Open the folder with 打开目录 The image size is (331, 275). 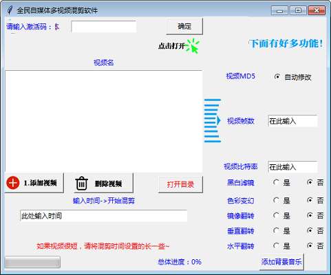point(180,184)
